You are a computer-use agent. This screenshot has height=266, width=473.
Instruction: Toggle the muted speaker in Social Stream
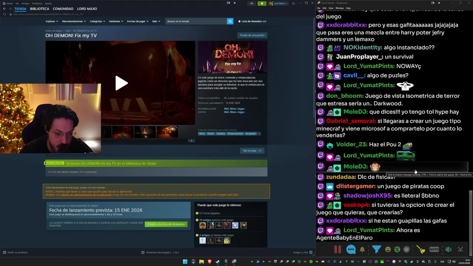click(x=448, y=249)
